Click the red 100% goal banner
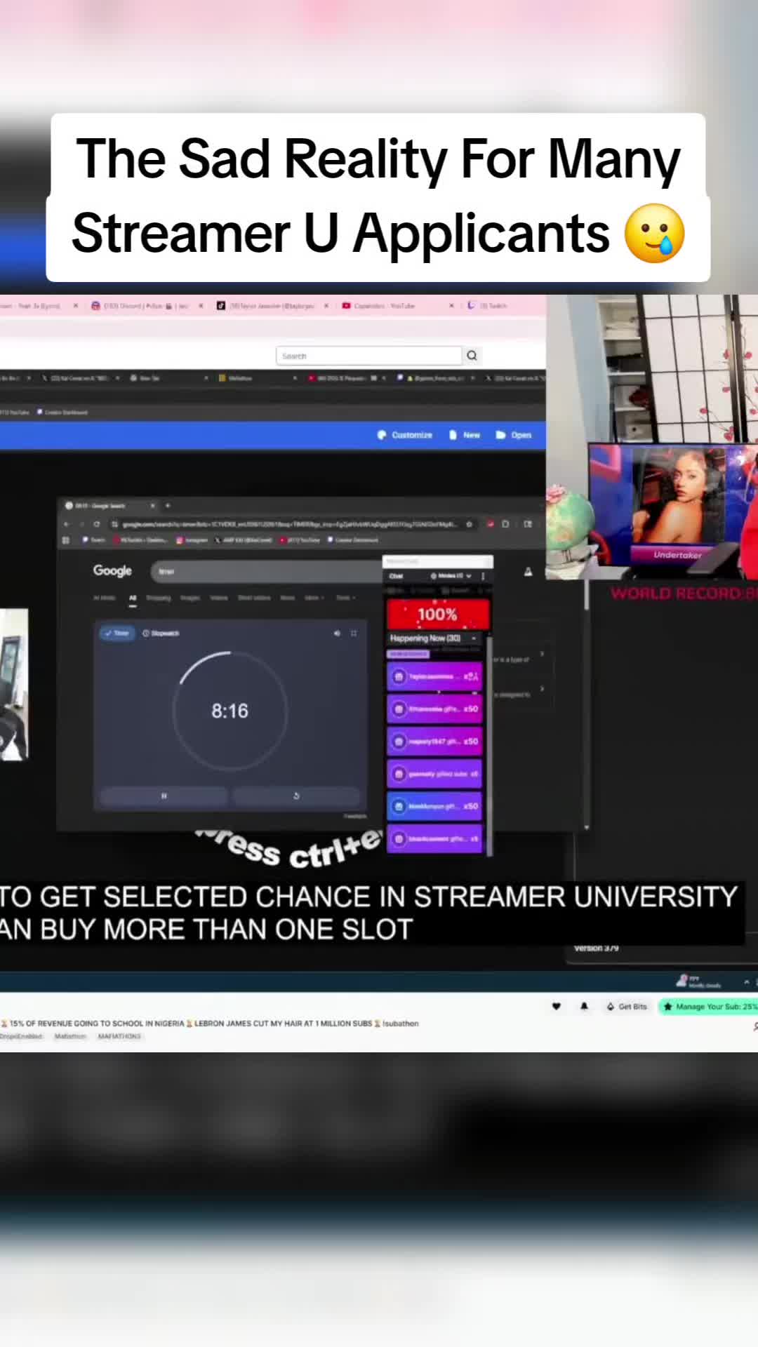This screenshot has height=1347, width=758. [437, 615]
